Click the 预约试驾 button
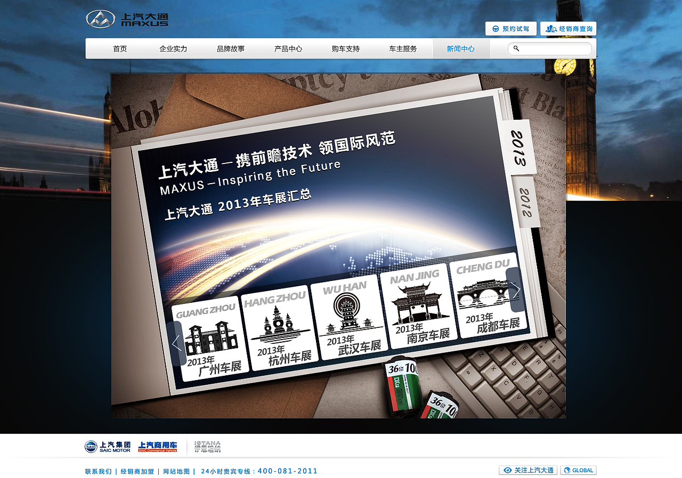682x478 pixels. click(510, 29)
